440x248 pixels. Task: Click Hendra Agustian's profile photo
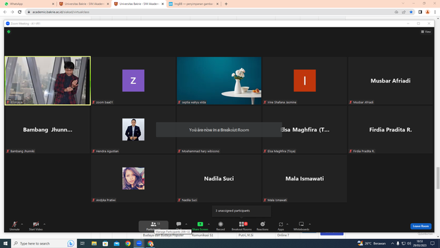(133, 130)
